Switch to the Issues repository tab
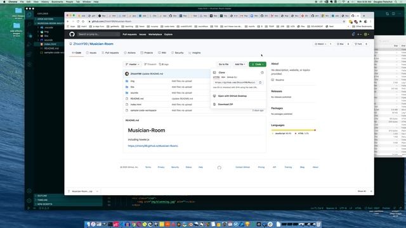The height and width of the screenshot is (228, 406). pos(91,53)
